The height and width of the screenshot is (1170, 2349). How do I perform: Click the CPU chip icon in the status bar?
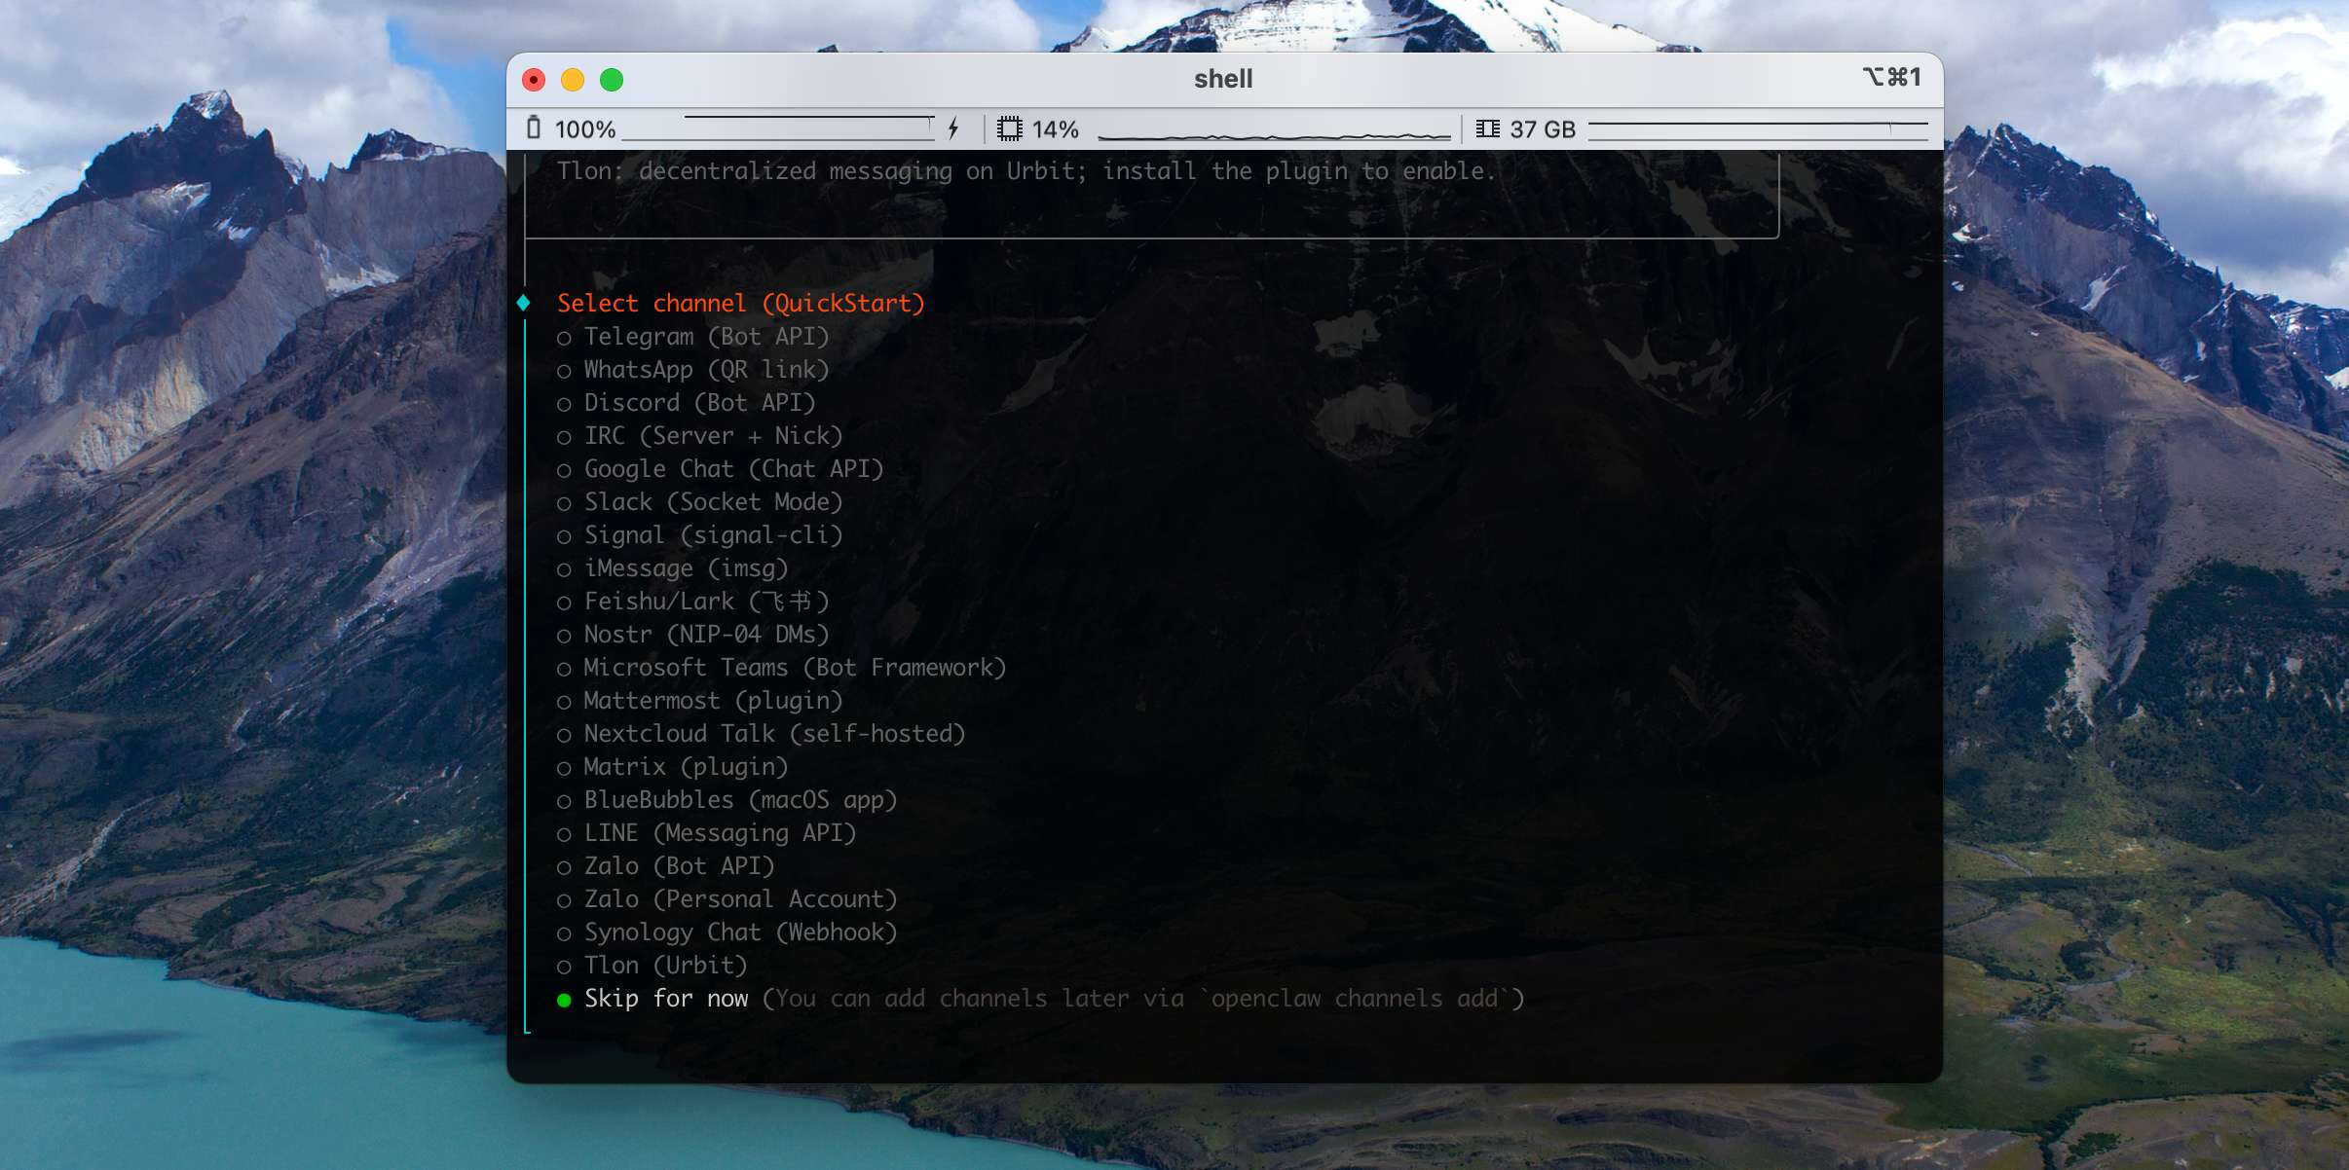[1009, 127]
